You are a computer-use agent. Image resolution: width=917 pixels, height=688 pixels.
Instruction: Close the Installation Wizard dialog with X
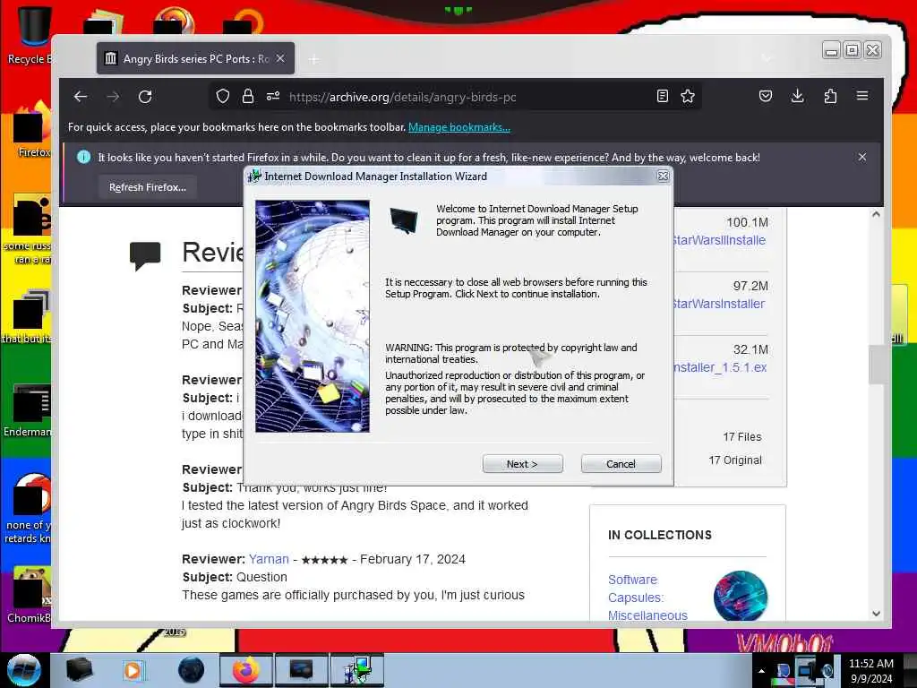[x=663, y=176]
